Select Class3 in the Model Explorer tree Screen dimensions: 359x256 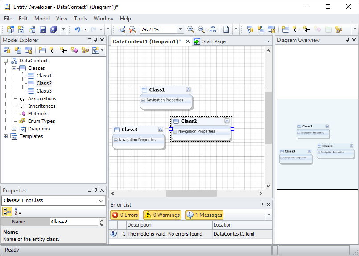click(44, 91)
